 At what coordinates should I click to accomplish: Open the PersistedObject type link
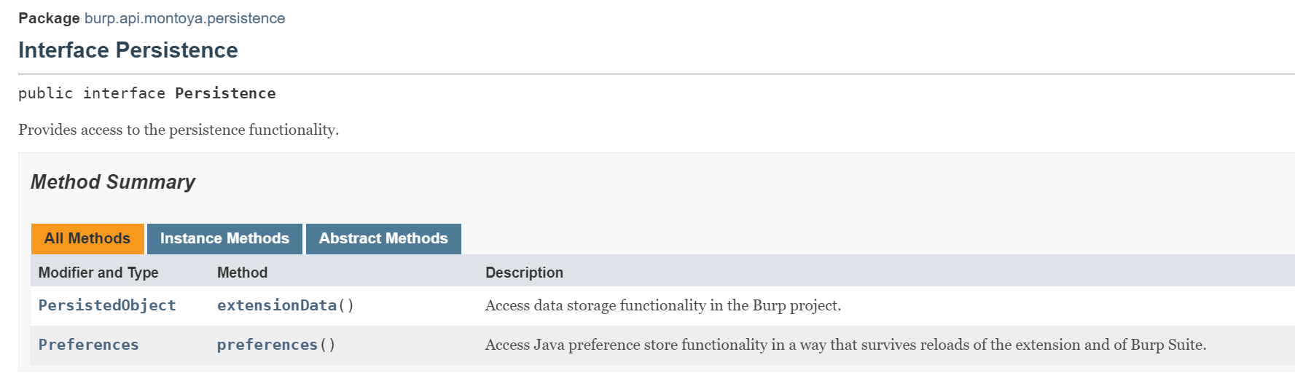click(107, 305)
